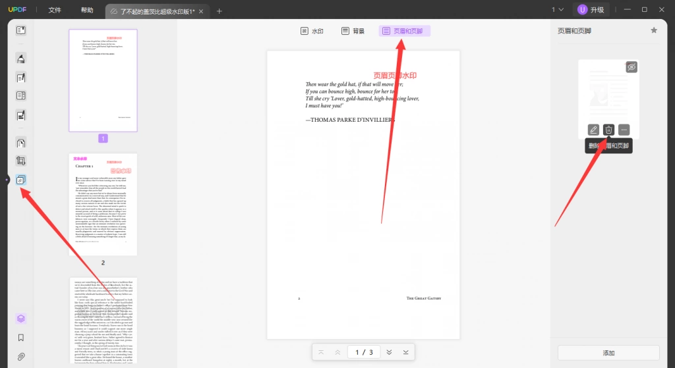Maximize the UPDF window
This screenshot has height=368, width=675.
[645, 9]
